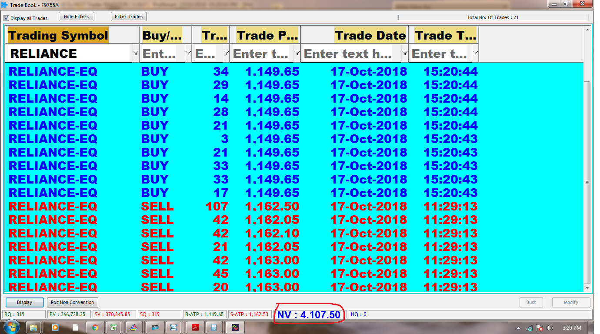
Task: Click the Display button
Action: 25,302
